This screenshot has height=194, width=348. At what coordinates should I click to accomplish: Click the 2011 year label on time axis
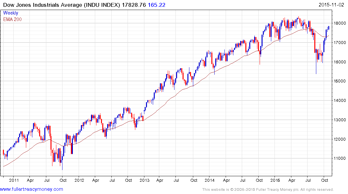14,180
